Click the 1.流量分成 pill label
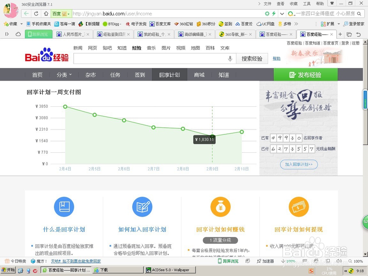The image size is (368, 276). coord(220,240)
